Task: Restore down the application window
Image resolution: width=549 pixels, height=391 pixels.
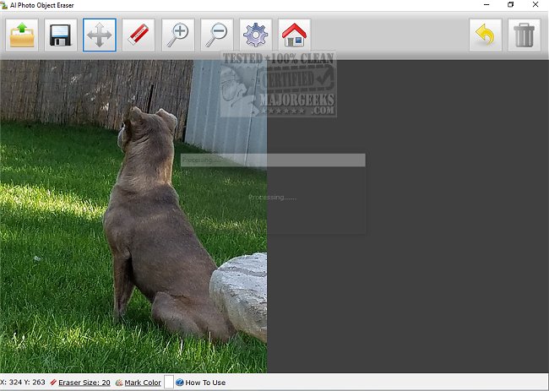Action: (511, 5)
